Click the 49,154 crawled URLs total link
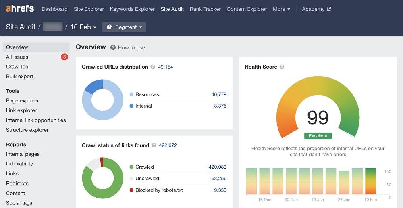 [165, 67]
